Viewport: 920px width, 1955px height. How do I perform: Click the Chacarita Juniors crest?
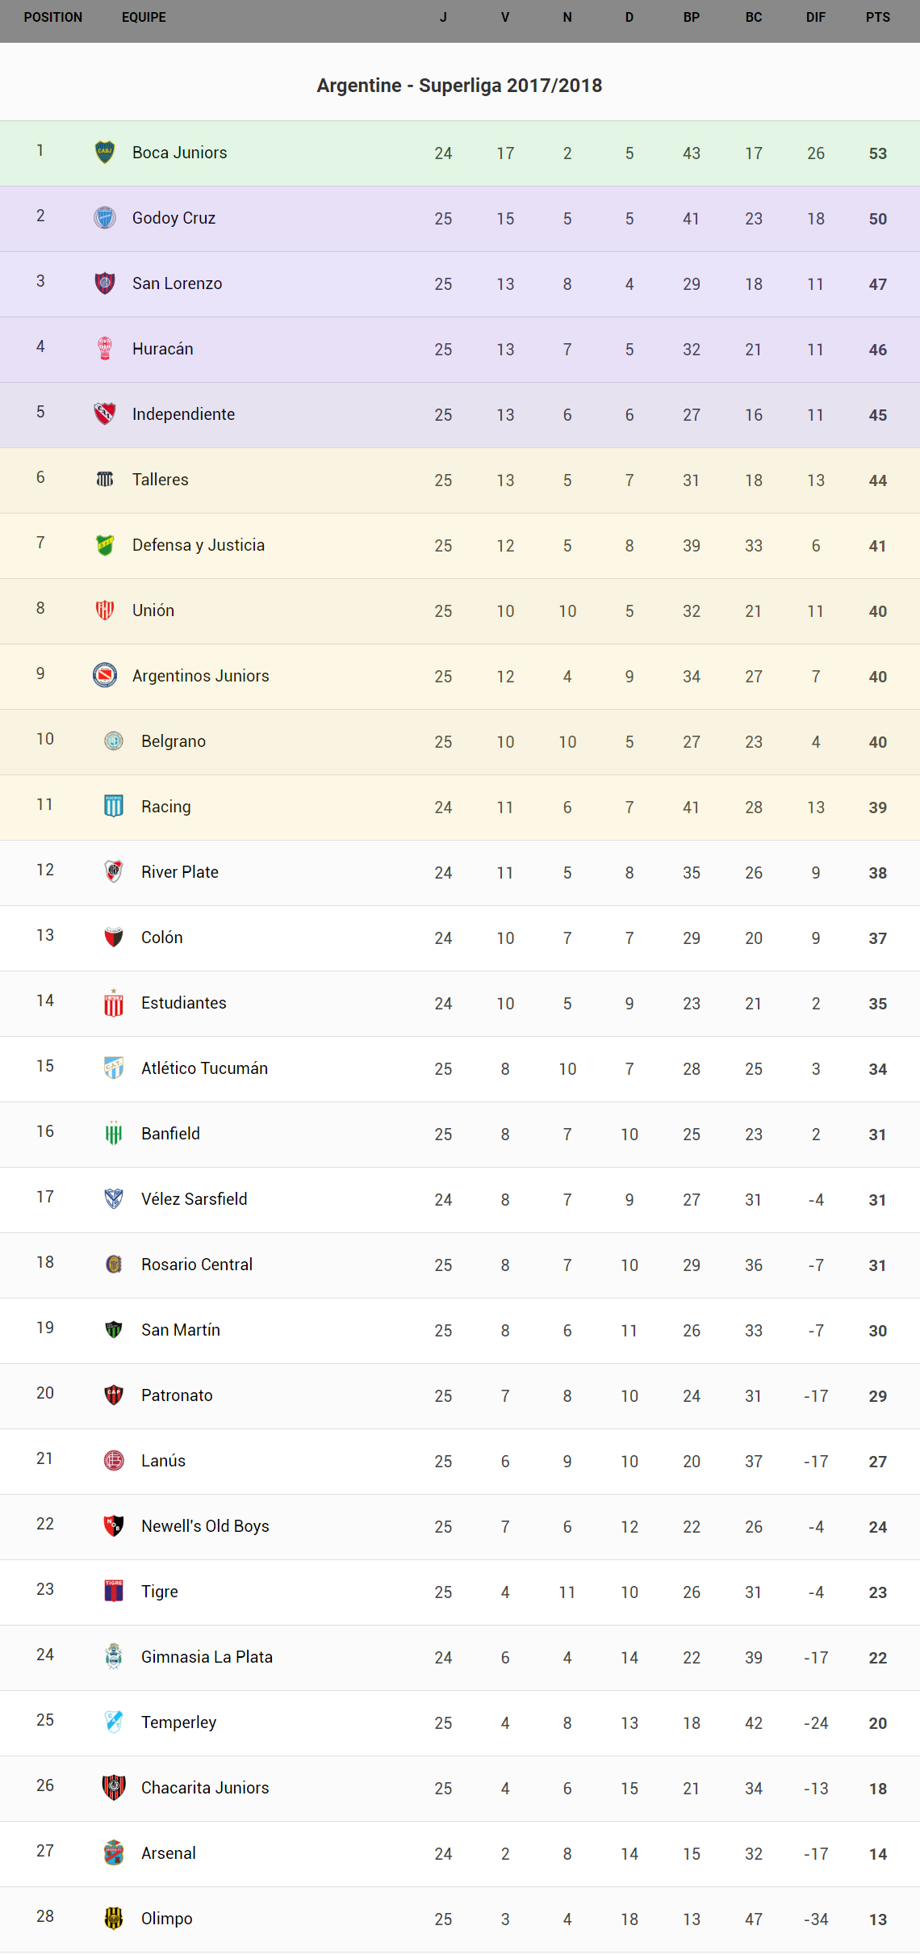pyautogui.click(x=114, y=1788)
